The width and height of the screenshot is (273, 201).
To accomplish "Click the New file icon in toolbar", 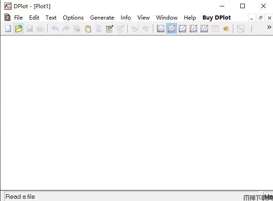I will pyautogui.click(x=8, y=29).
